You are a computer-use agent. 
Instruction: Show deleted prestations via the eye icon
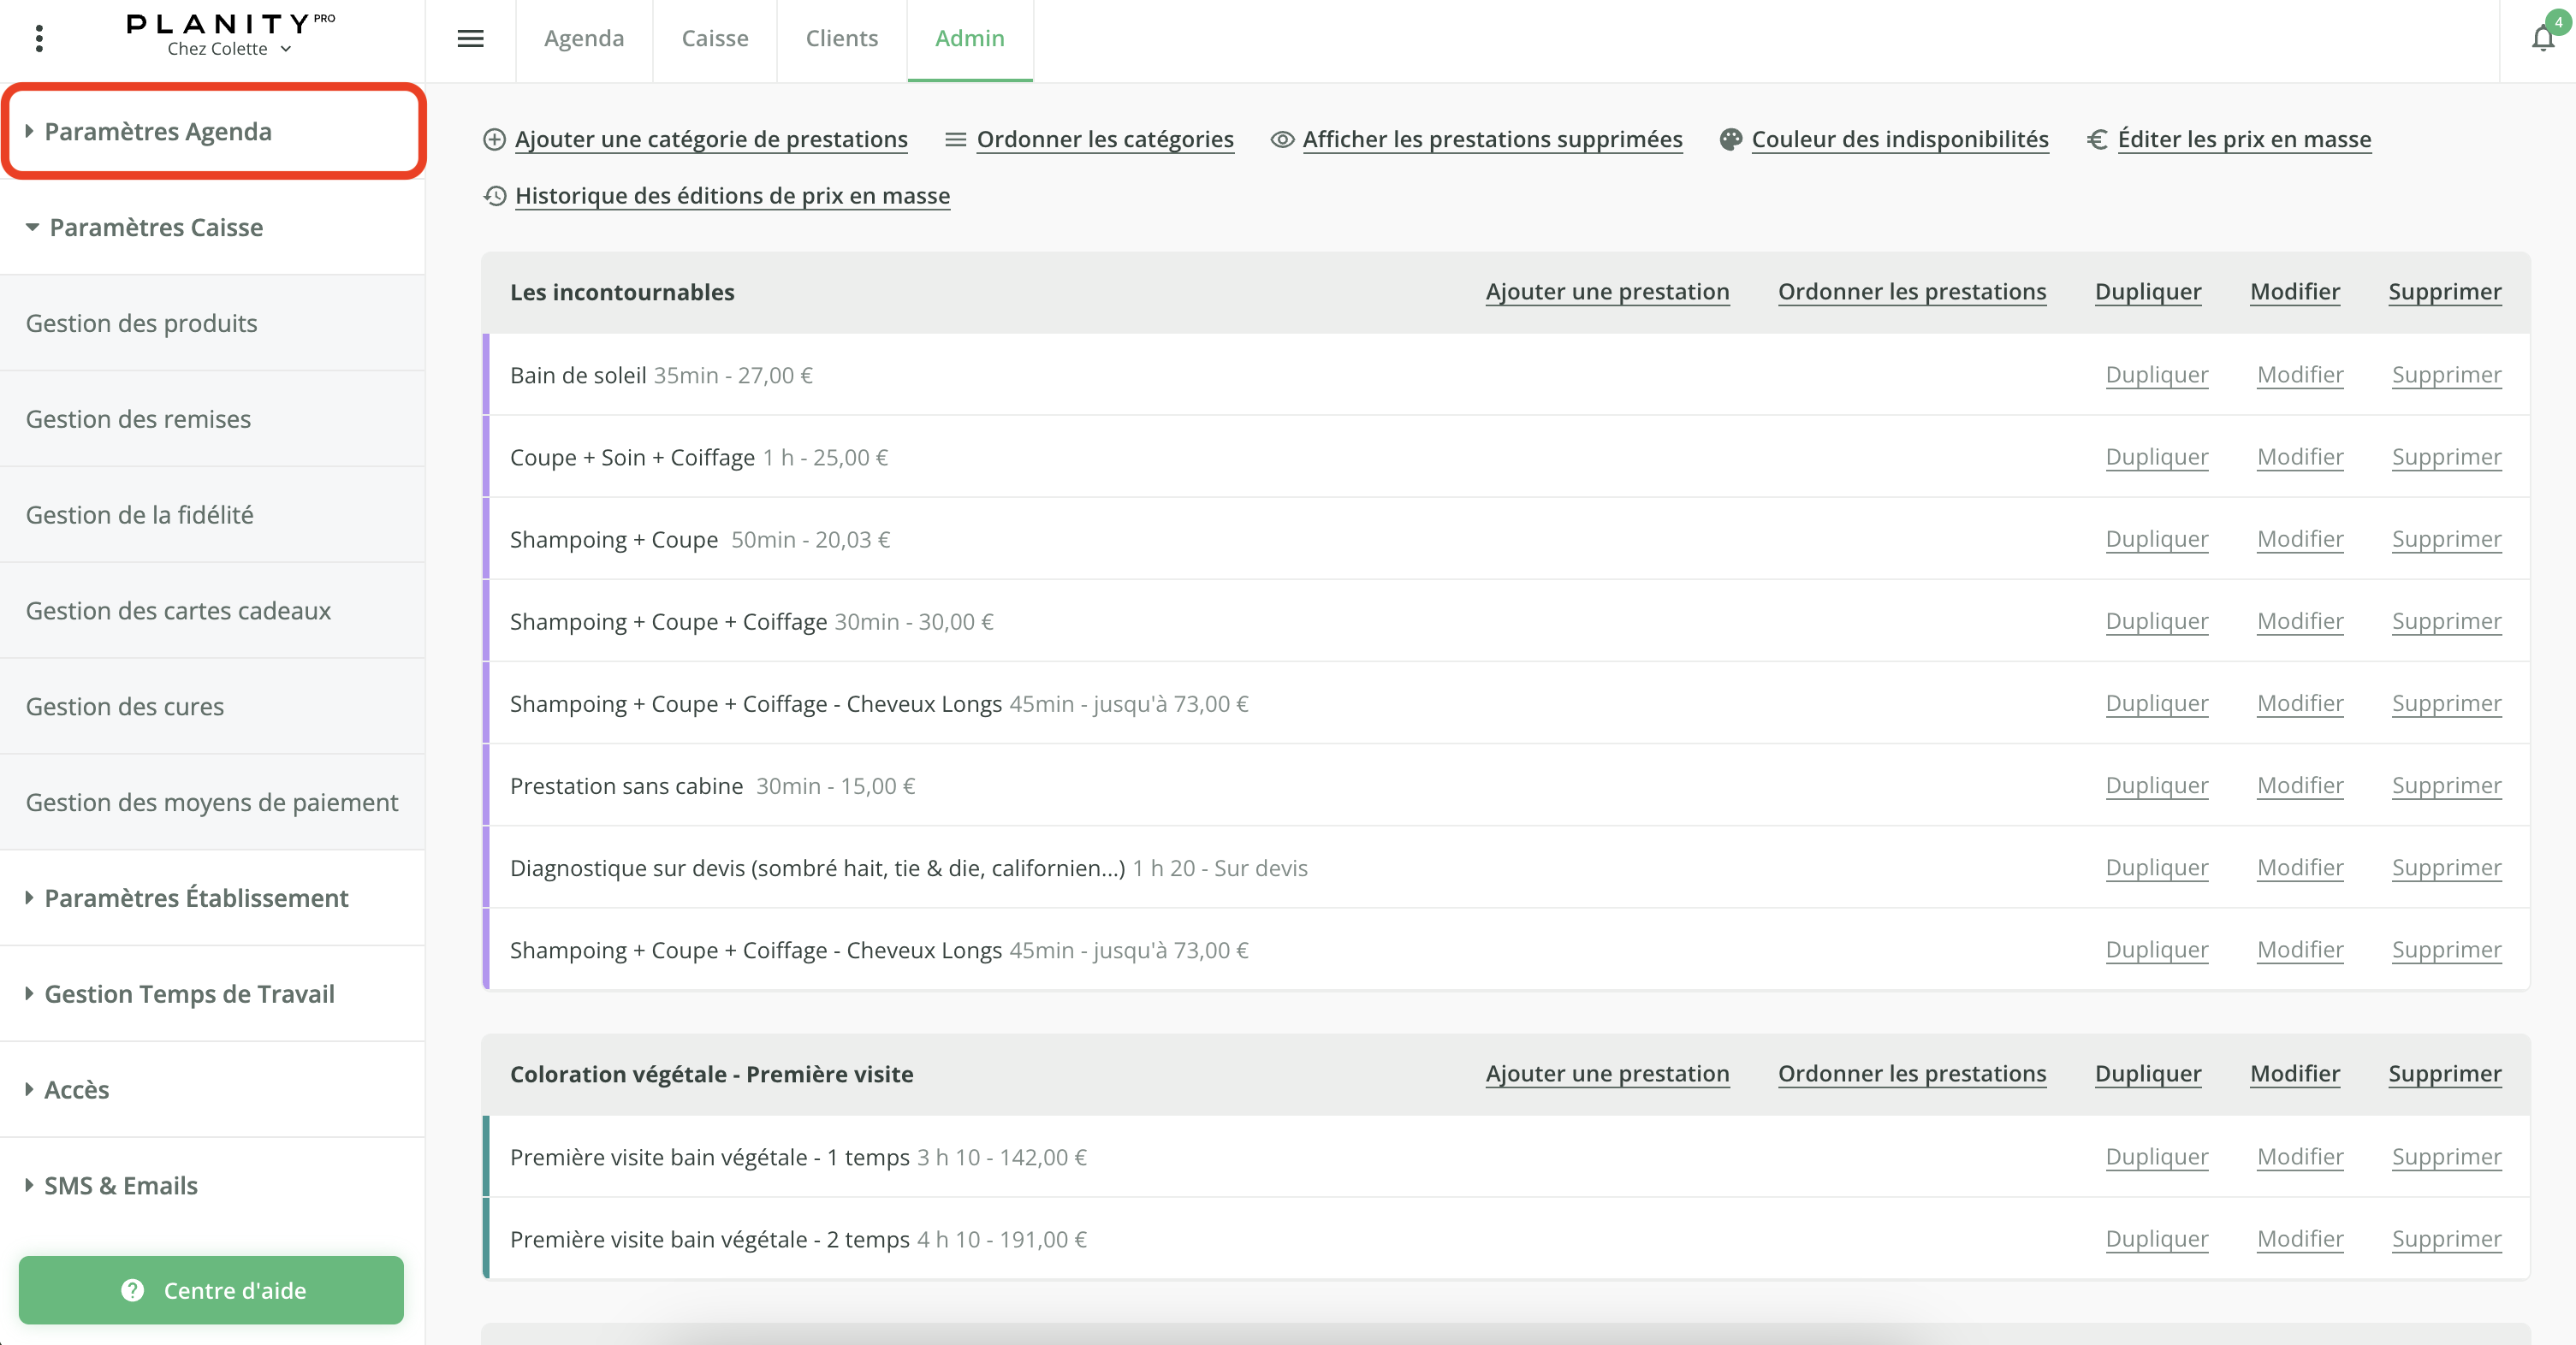click(x=1282, y=140)
